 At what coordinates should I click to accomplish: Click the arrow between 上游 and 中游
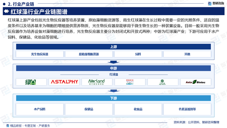[113, 62]
